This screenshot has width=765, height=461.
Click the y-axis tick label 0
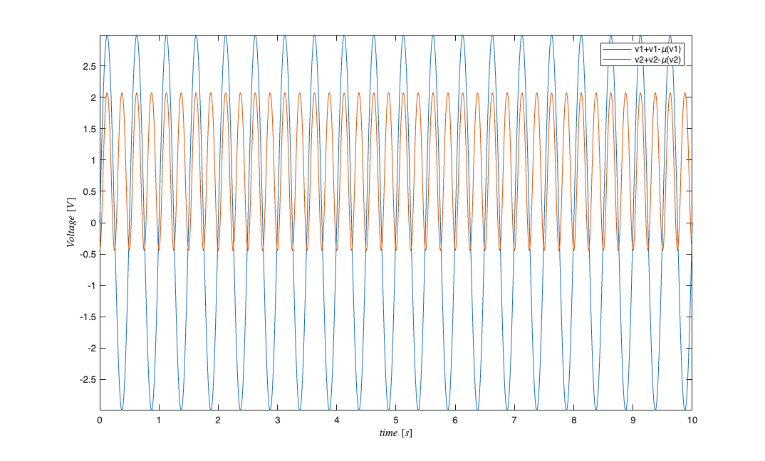93,223
